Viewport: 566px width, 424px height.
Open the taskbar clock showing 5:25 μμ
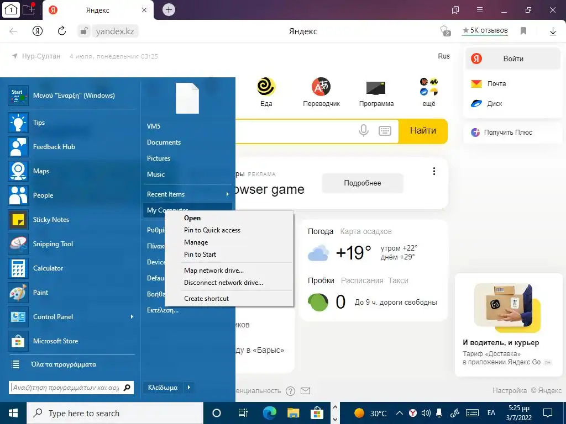pos(518,413)
